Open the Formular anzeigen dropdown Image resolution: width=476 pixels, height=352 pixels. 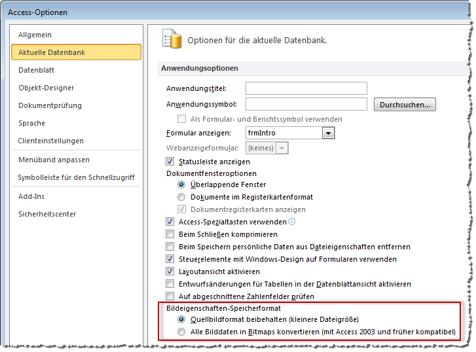[x=329, y=133]
